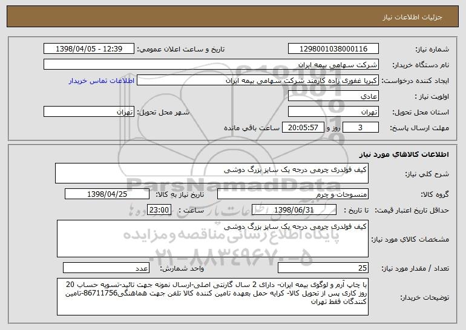The width and height of the screenshot is (466, 330).
Task: Click the label حداقل تاریخ اعتبار قیمت
Action: [x=412, y=211]
